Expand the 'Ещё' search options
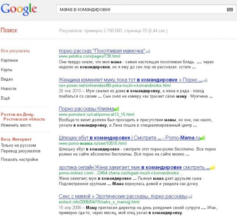Screen dimensions: 237x221 (x=5, y=98)
